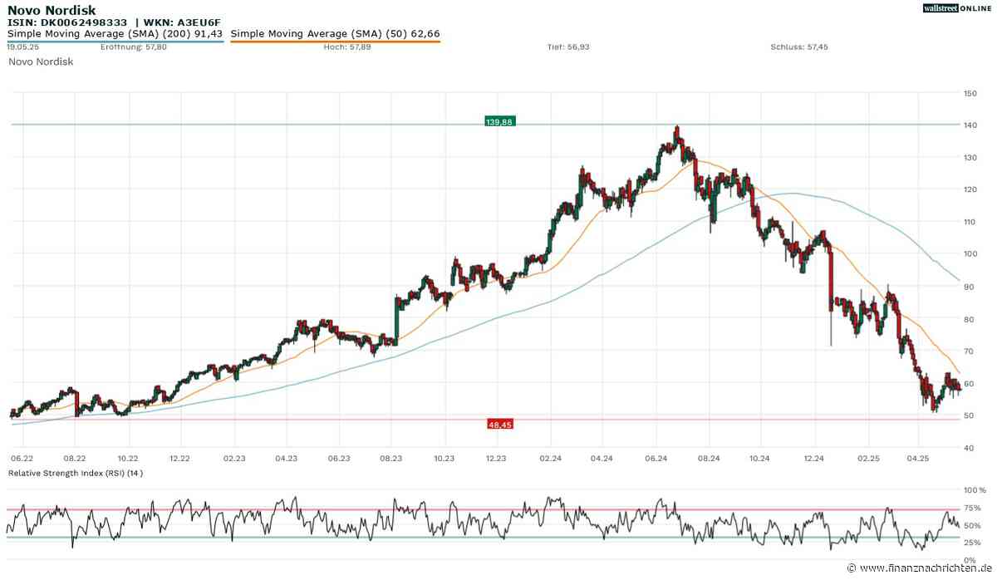This screenshot has height=580, width=997.
Task: Click the 12.23 date axis label
Action: point(496,458)
